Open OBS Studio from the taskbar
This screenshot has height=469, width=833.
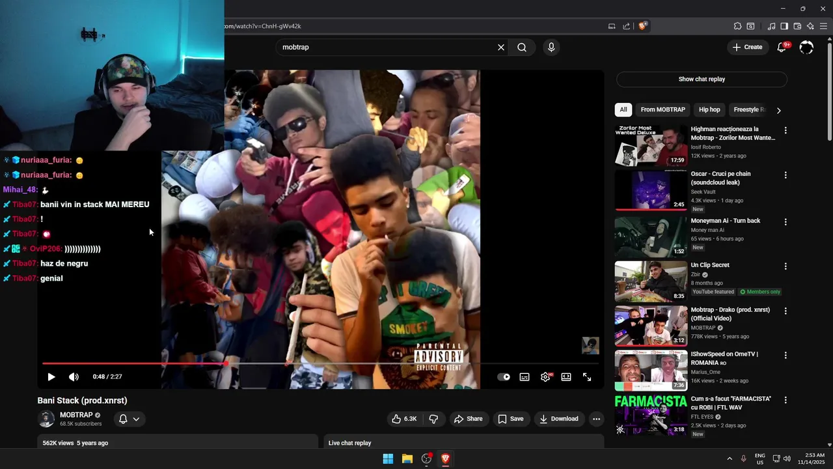tap(426, 459)
